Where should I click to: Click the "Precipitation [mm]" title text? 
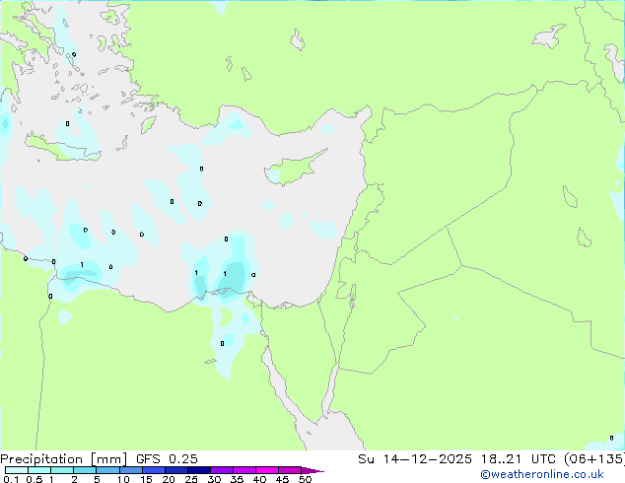click(x=63, y=459)
